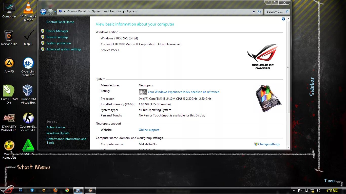Select the Counter-Strike Source desktop icon
This screenshot has height=194, width=346.
tap(28, 122)
